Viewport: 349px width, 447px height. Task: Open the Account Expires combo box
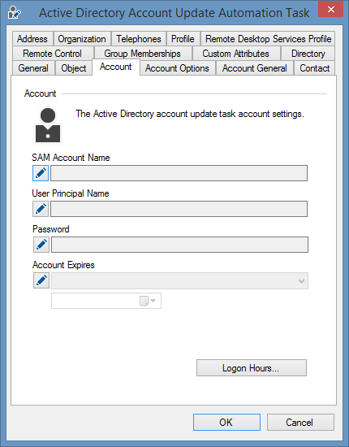(x=179, y=281)
